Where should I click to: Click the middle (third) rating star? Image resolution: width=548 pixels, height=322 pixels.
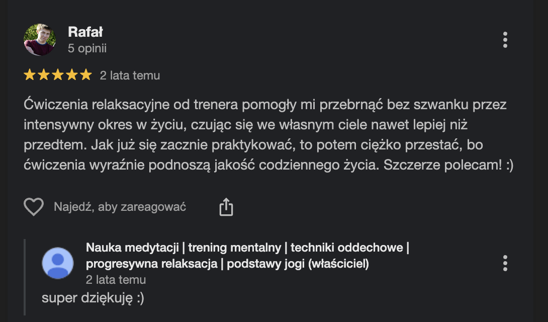[x=58, y=75]
